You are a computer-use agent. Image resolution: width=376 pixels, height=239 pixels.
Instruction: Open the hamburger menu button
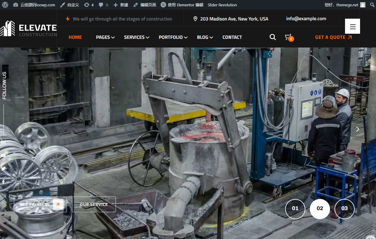click(x=353, y=26)
